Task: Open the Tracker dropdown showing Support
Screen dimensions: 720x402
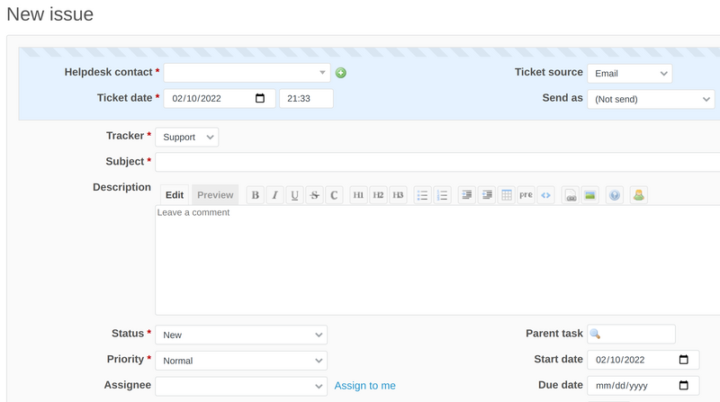Action: point(186,137)
